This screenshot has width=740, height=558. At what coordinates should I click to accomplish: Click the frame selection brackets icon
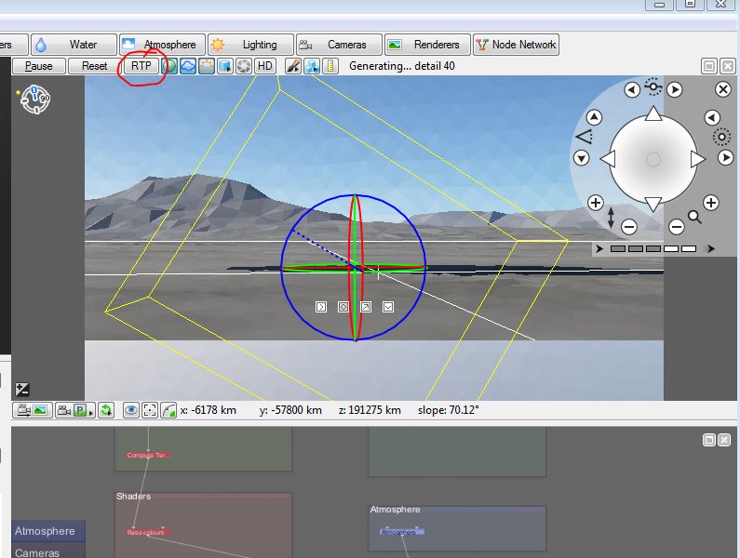[150, 410]
